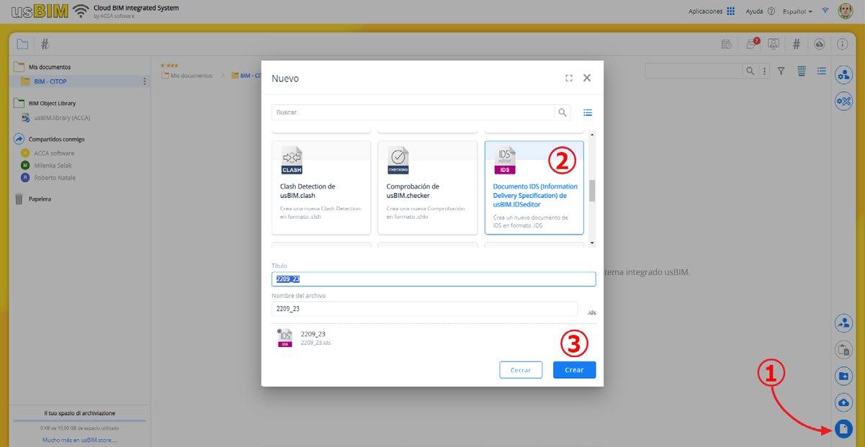Open the Español language dropdown
Image resolution: width=865 pixels, height=447 pixels.
pyautogui.click(x=797, y=12)
